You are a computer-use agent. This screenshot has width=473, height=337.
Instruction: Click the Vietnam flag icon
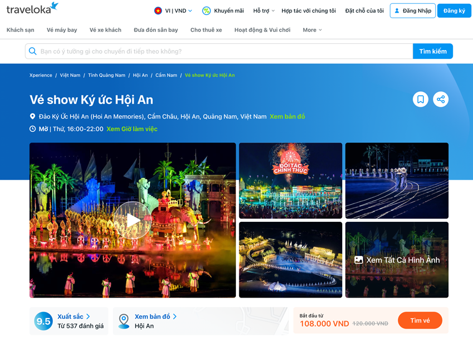point(158,11)
